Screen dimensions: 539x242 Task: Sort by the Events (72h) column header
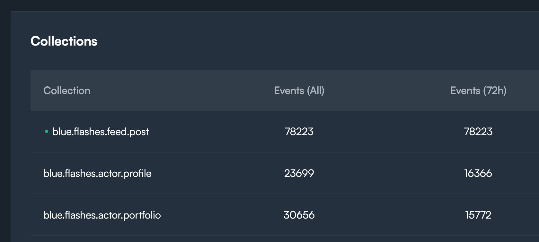pos(478,91)
